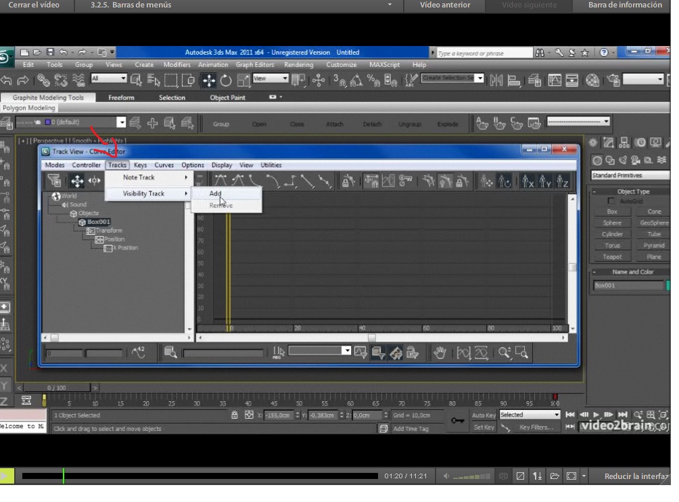Click Show Keyable Icons key button

tap(405, 181)
